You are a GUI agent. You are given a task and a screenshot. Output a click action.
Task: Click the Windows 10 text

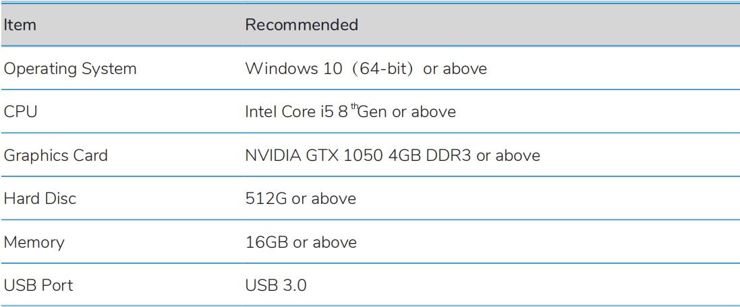[292, 69]
